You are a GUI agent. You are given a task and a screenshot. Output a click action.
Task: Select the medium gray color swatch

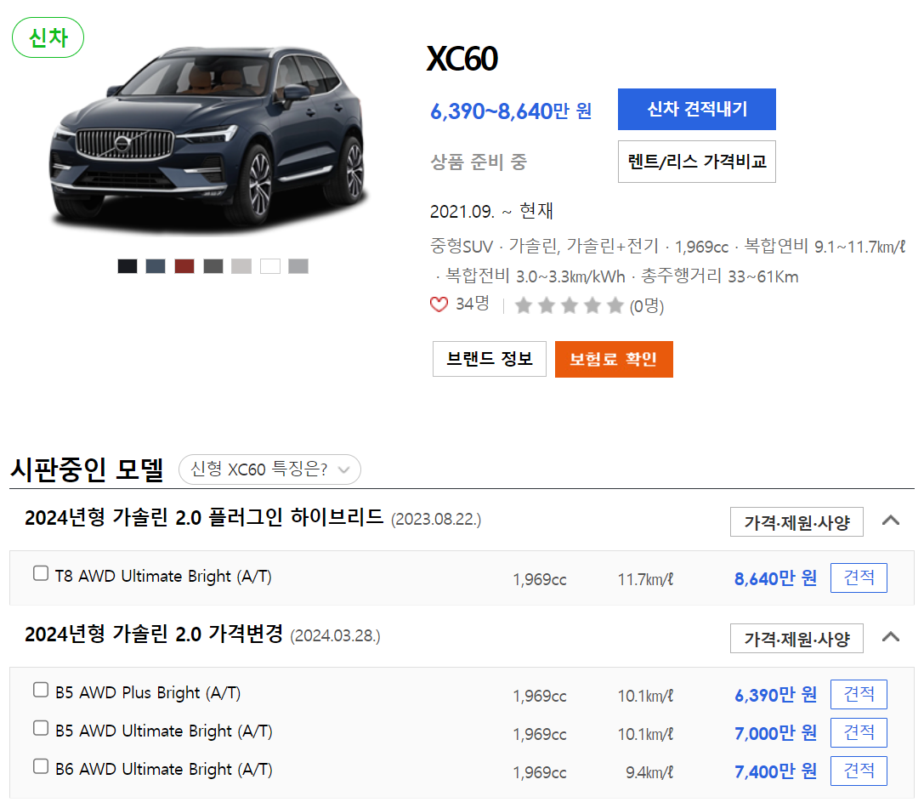click(298, 266)
